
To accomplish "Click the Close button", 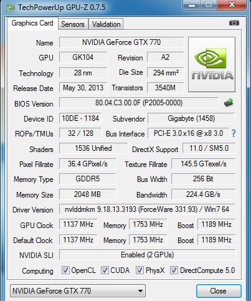I will click(219, 291).
